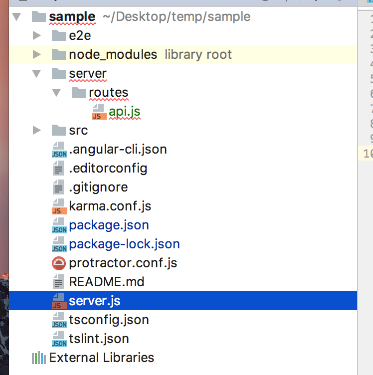Click the server folder icon

tap(59, 73)
